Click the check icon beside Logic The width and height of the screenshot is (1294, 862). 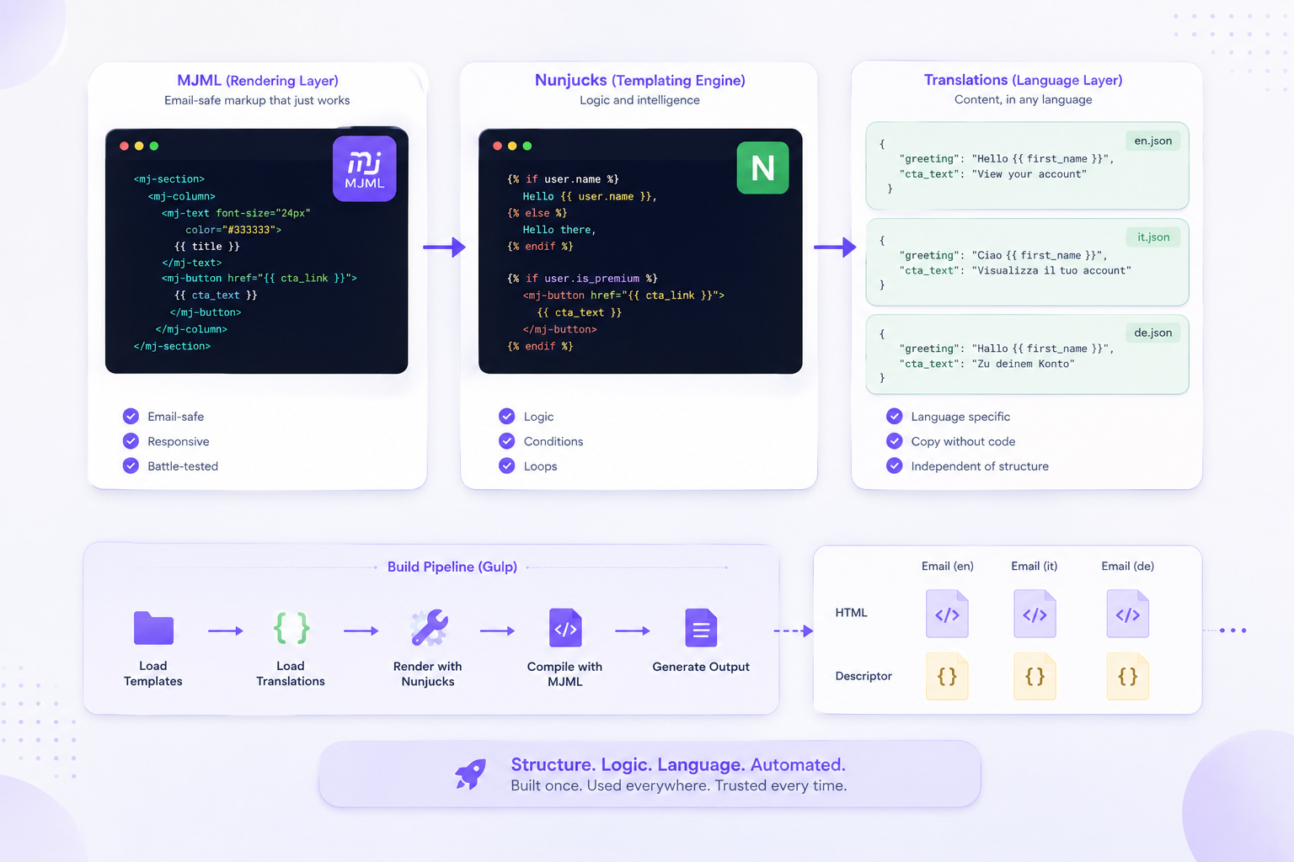[x=506, y=416]
